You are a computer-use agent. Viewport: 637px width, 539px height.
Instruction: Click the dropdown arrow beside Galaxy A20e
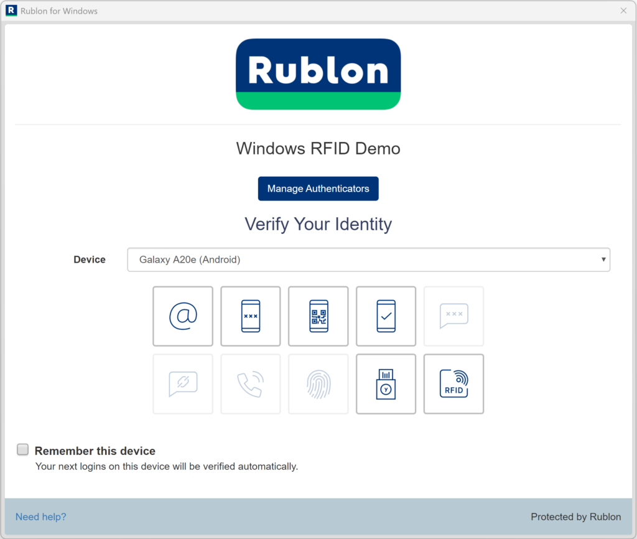click(x=603, y=260)
